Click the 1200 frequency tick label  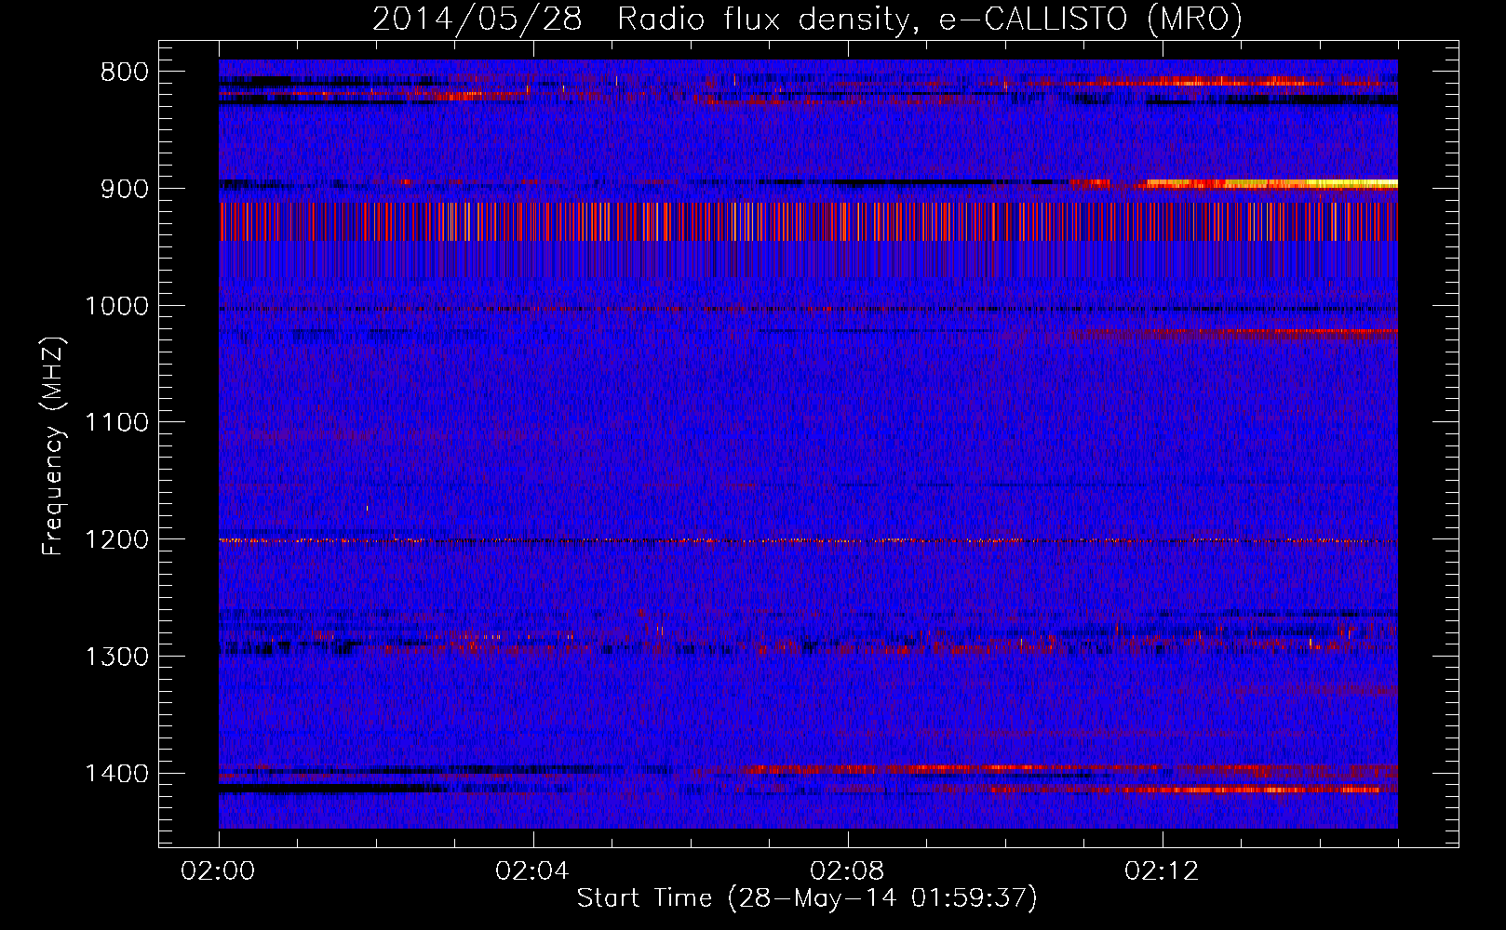(117, 540)
